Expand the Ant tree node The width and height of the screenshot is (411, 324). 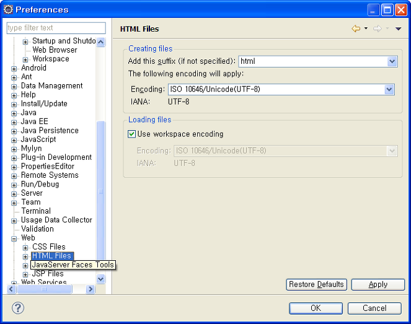click(x=14, y=78)
